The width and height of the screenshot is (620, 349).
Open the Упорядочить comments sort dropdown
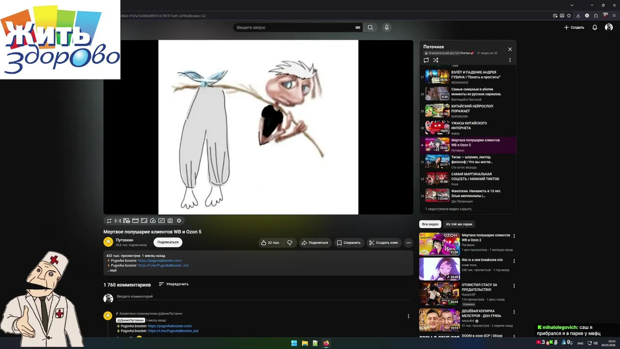click(x=174, y=284)
